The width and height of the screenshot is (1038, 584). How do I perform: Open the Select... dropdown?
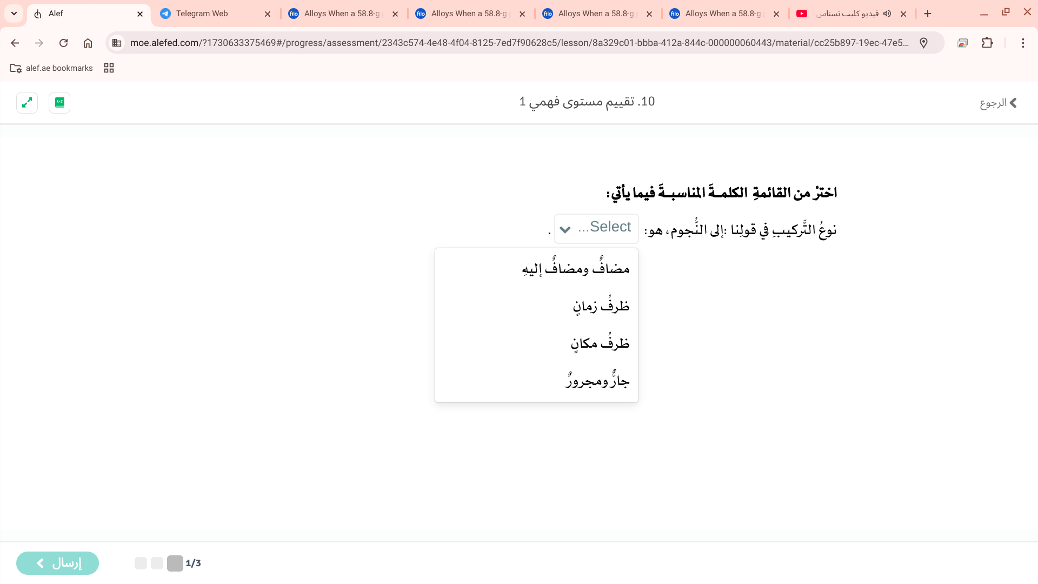[596, 228]
